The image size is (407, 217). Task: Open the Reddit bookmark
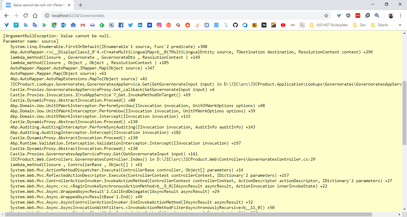(187, 25)
